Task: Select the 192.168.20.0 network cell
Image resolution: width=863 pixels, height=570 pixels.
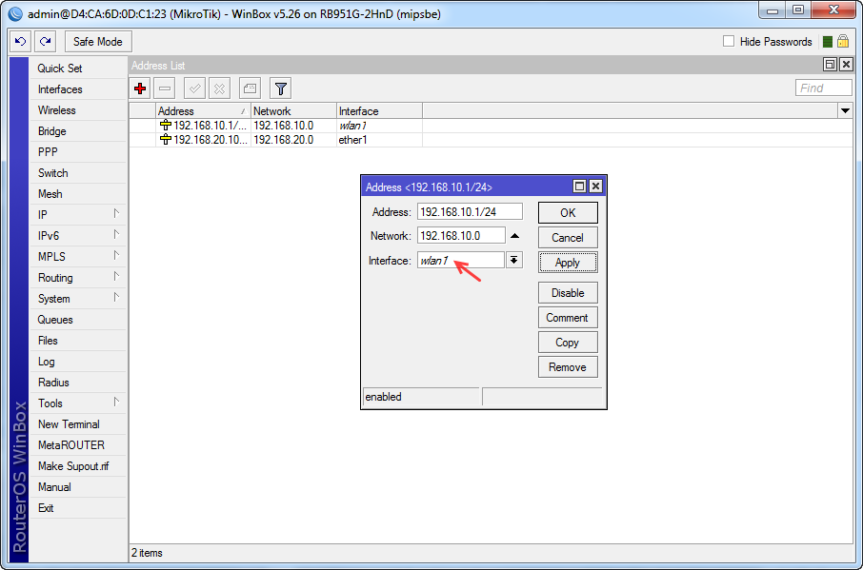Action: click(293, 140)
